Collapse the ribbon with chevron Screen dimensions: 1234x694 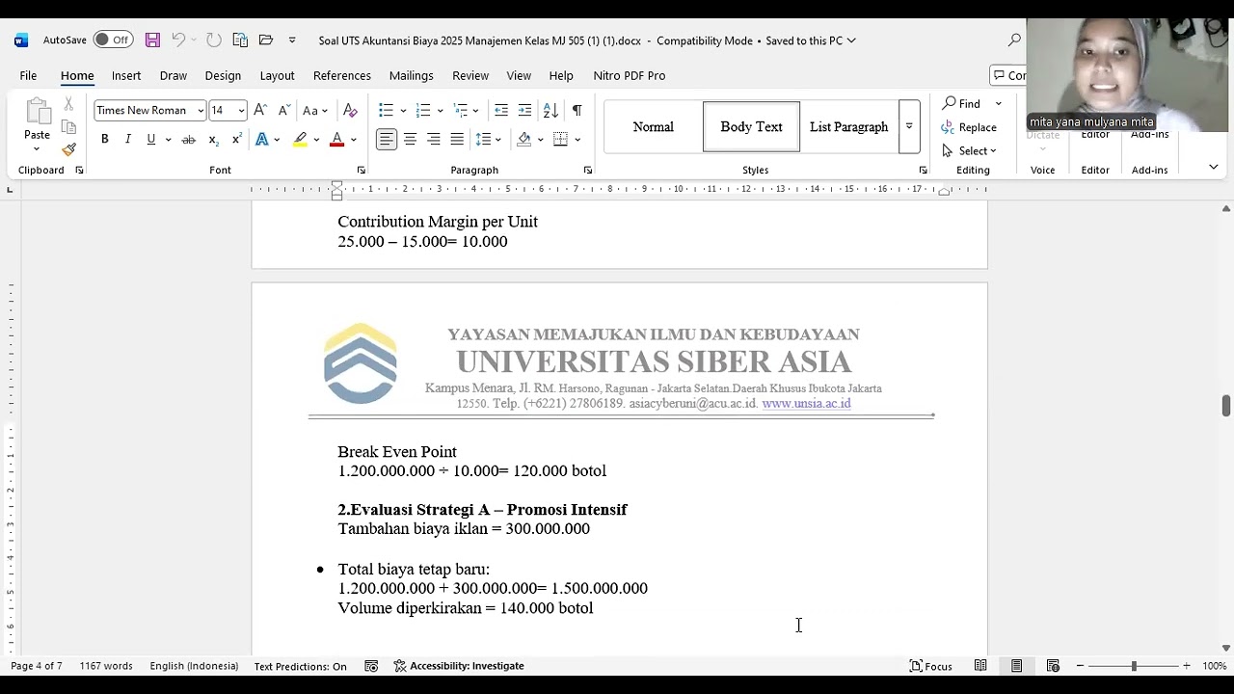pos(1213,168)
